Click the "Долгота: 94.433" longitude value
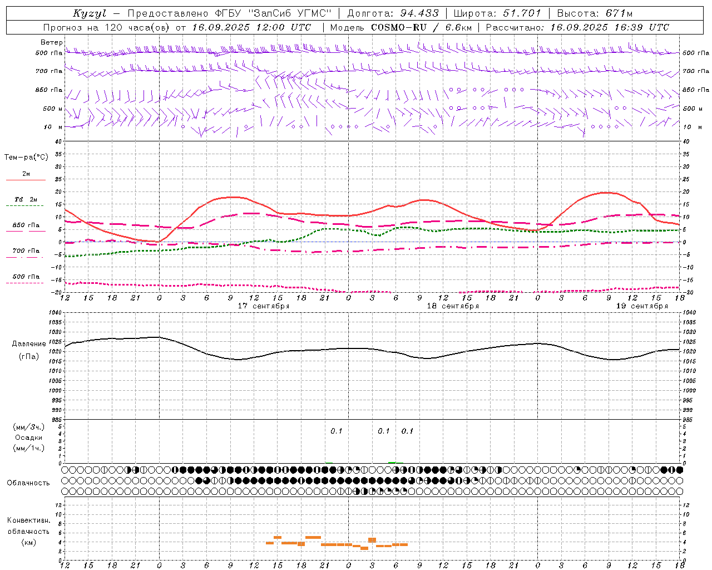The width and height of the screenshot is (712, 570). (x=393, y=13)
